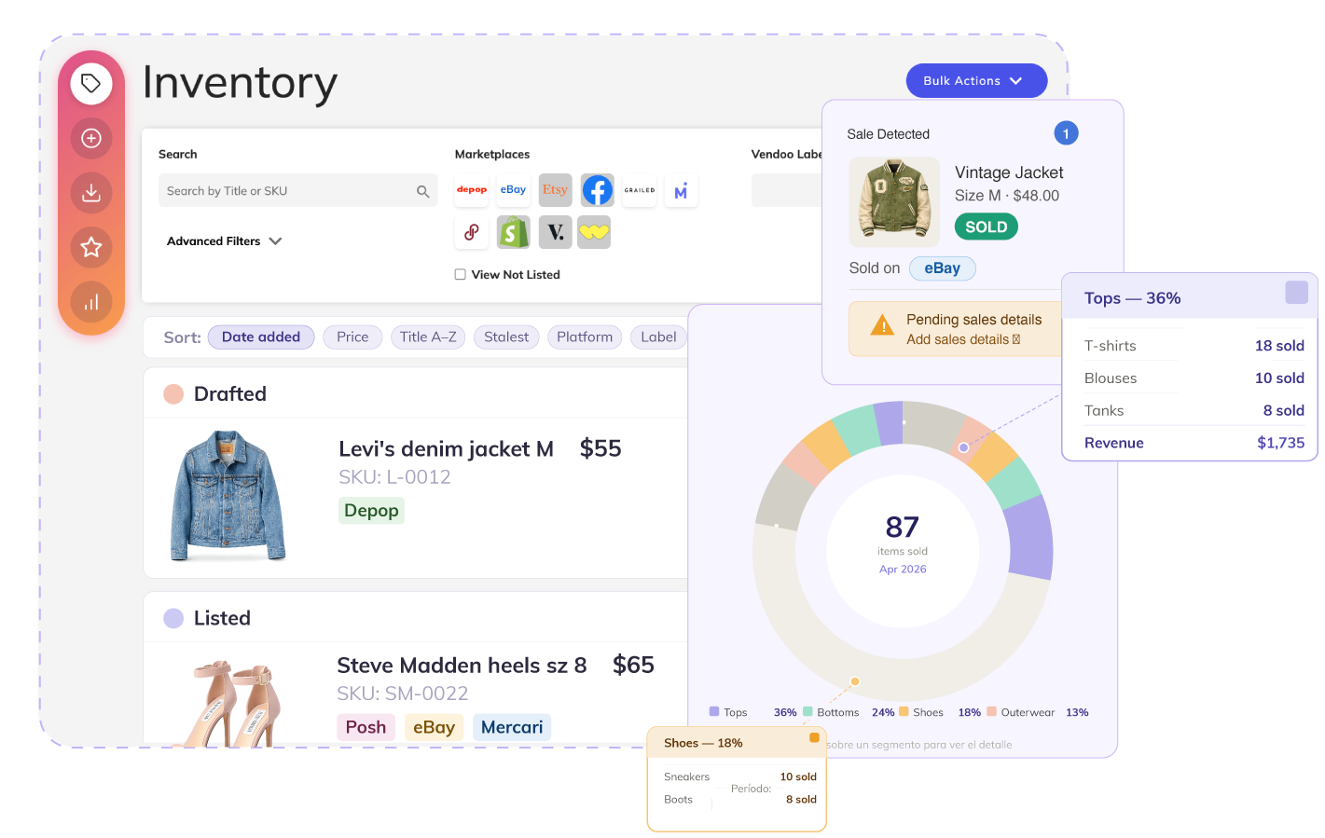The width and height of the screenshot is (1325, 838).
Task: Click the Outerwear legend color swatch
Action: coord(991,711)
